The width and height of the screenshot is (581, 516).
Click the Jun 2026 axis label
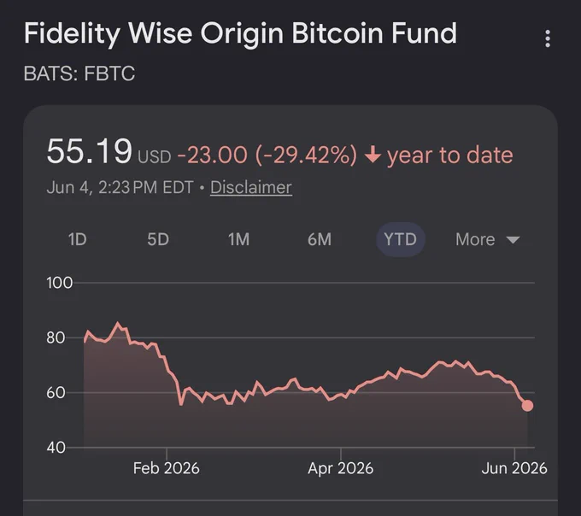coord(514,468)
